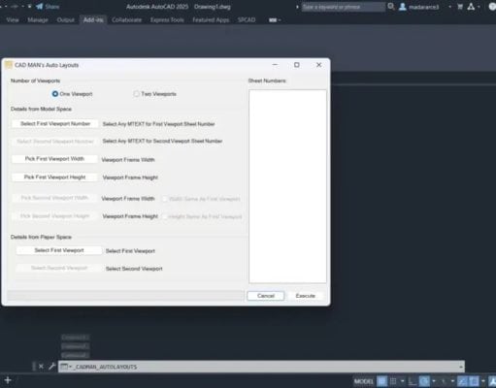Toggle ortho mode status bar icon

coord(412,381)
